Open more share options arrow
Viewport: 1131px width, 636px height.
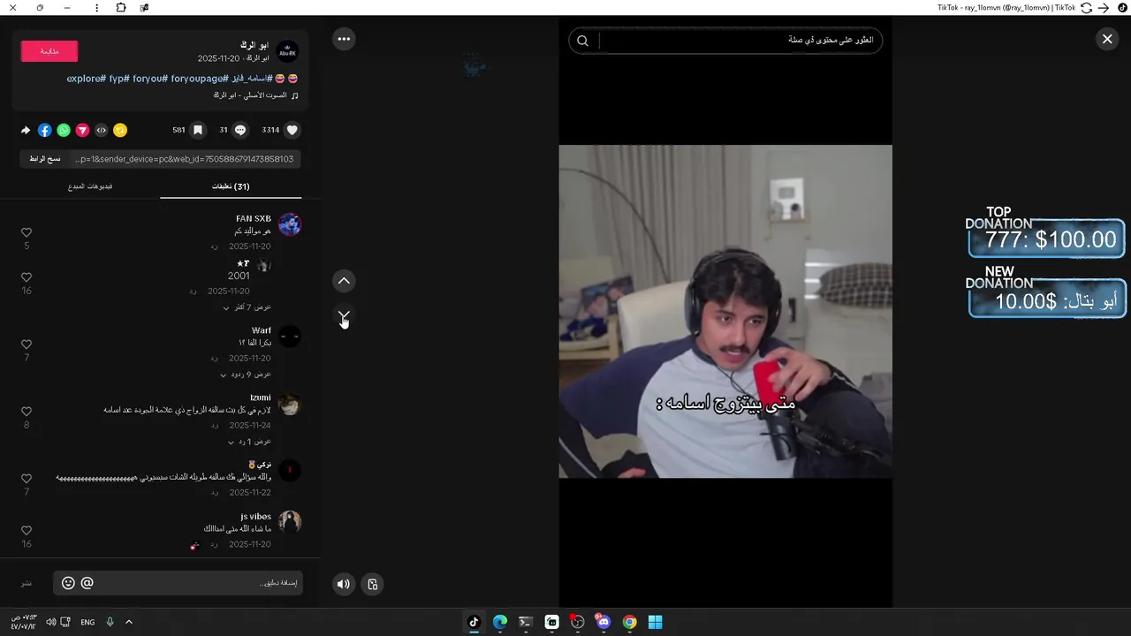26,130
